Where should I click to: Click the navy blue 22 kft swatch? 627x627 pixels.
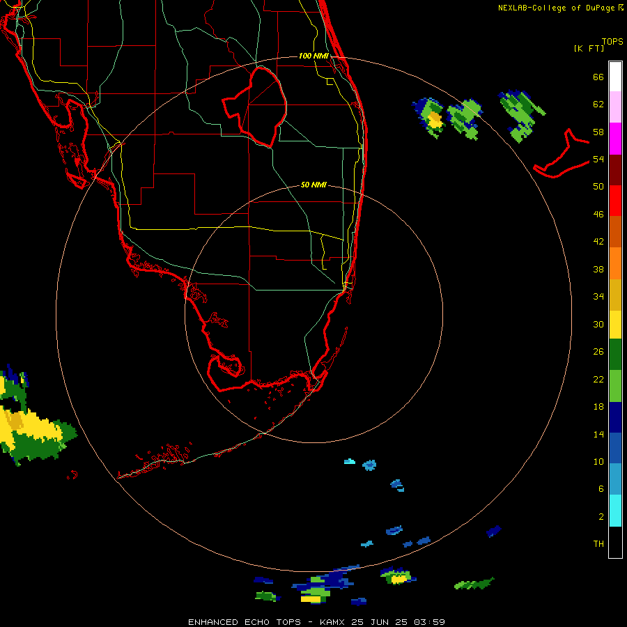tap(615, 417)
